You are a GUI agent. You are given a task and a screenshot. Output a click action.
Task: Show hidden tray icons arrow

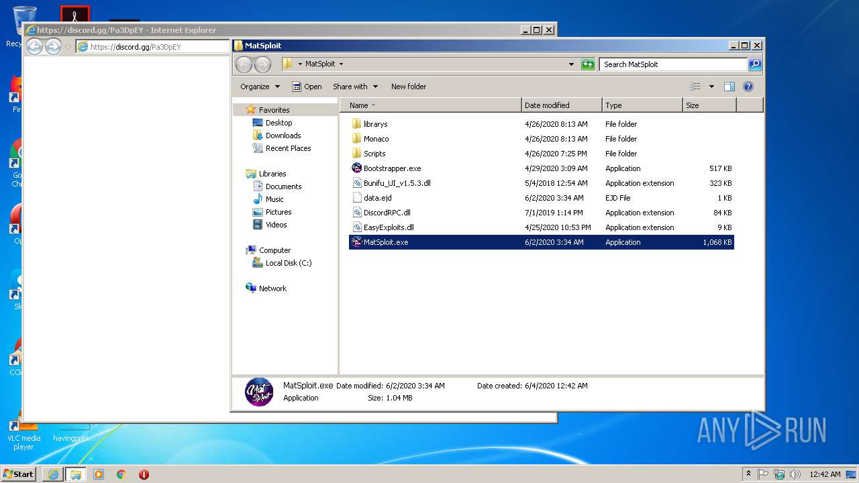pyautogui.click(x=748, y=474)
